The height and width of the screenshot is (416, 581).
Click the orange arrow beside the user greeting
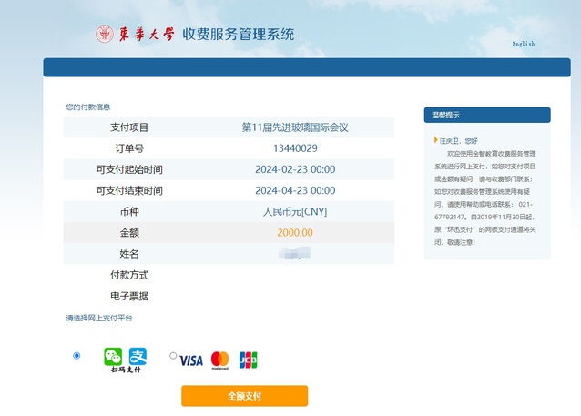(436, 140)
